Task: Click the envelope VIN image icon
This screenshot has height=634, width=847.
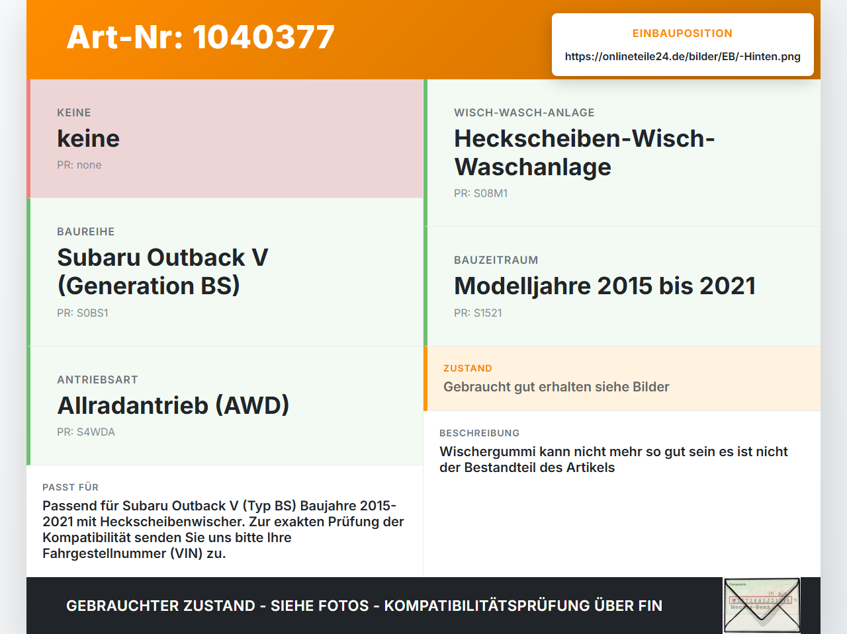Action: tap(762, 606)
